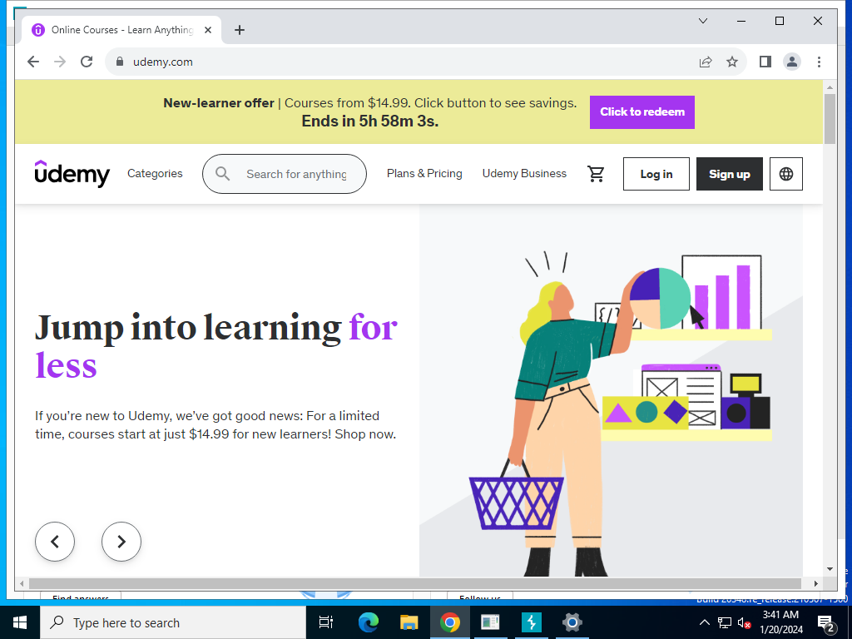Open the news reader app on taskbar
The height and width of the screenshot is (639, 852).
coord(490,622)
